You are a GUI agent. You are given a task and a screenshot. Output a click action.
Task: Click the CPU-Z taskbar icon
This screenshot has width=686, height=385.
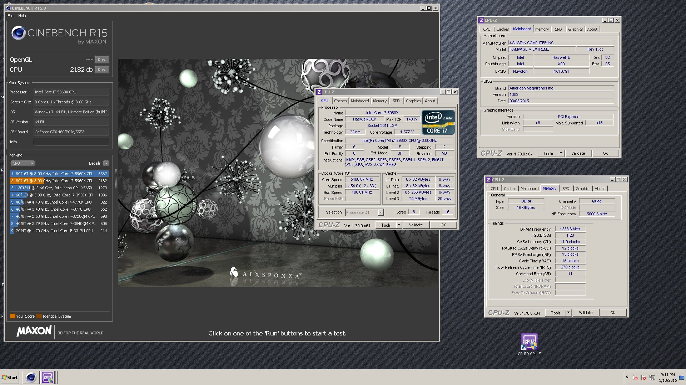click(48, 377)
